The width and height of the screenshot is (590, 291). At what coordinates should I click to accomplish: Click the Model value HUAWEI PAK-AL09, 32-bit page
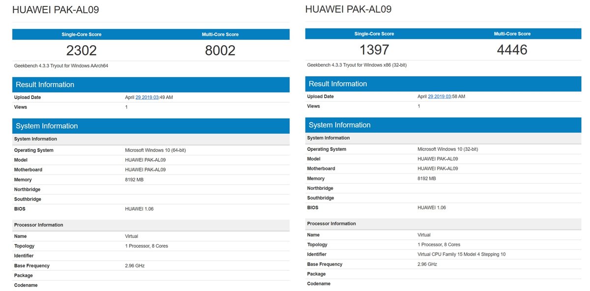point(438,159)
